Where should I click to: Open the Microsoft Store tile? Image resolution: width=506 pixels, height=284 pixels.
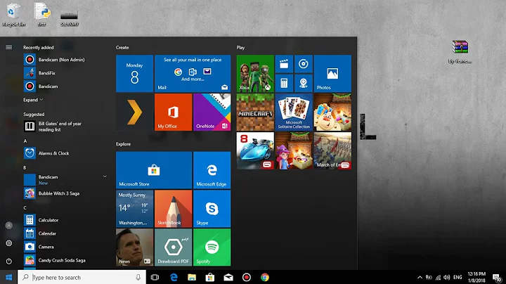[x=154, y=169]
